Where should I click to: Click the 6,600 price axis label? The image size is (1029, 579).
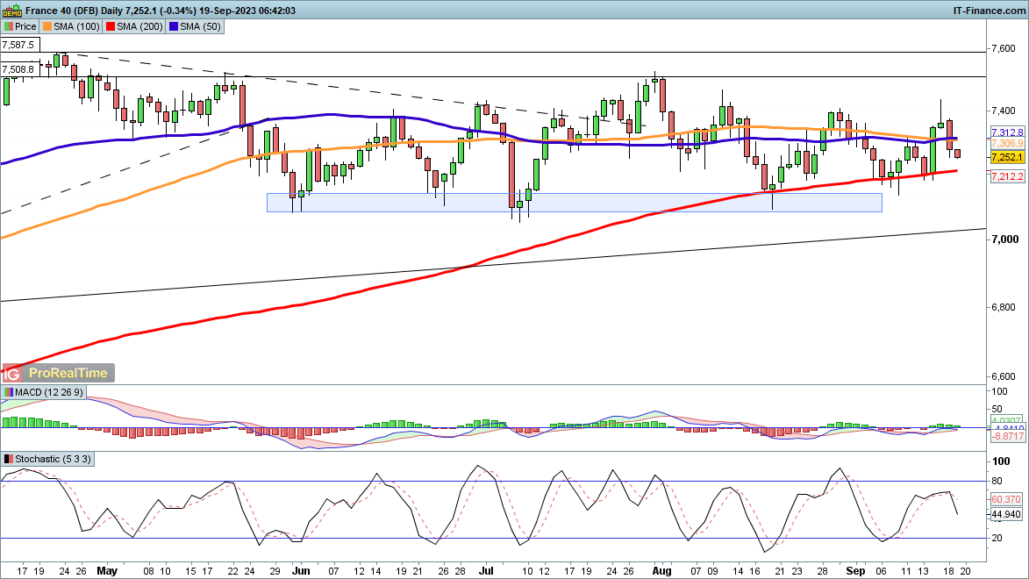(1004, 377)
